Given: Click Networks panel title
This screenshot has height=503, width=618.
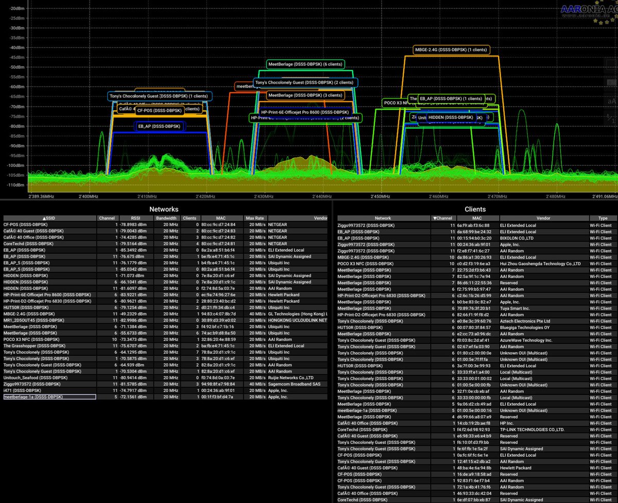Looking at the screenshot, I should pos(164,209).
